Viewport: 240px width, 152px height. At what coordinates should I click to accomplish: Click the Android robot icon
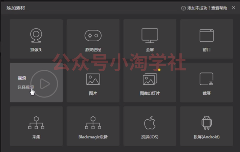click(x=206, y=123)
